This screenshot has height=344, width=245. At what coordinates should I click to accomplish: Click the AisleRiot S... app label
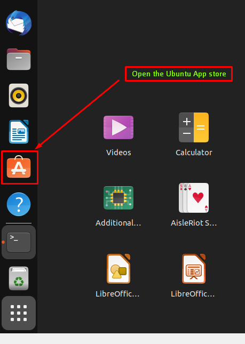point(194,223)
